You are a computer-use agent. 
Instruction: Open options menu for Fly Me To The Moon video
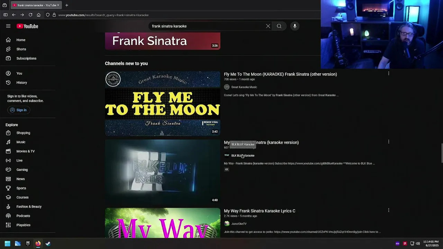point(389,73)
